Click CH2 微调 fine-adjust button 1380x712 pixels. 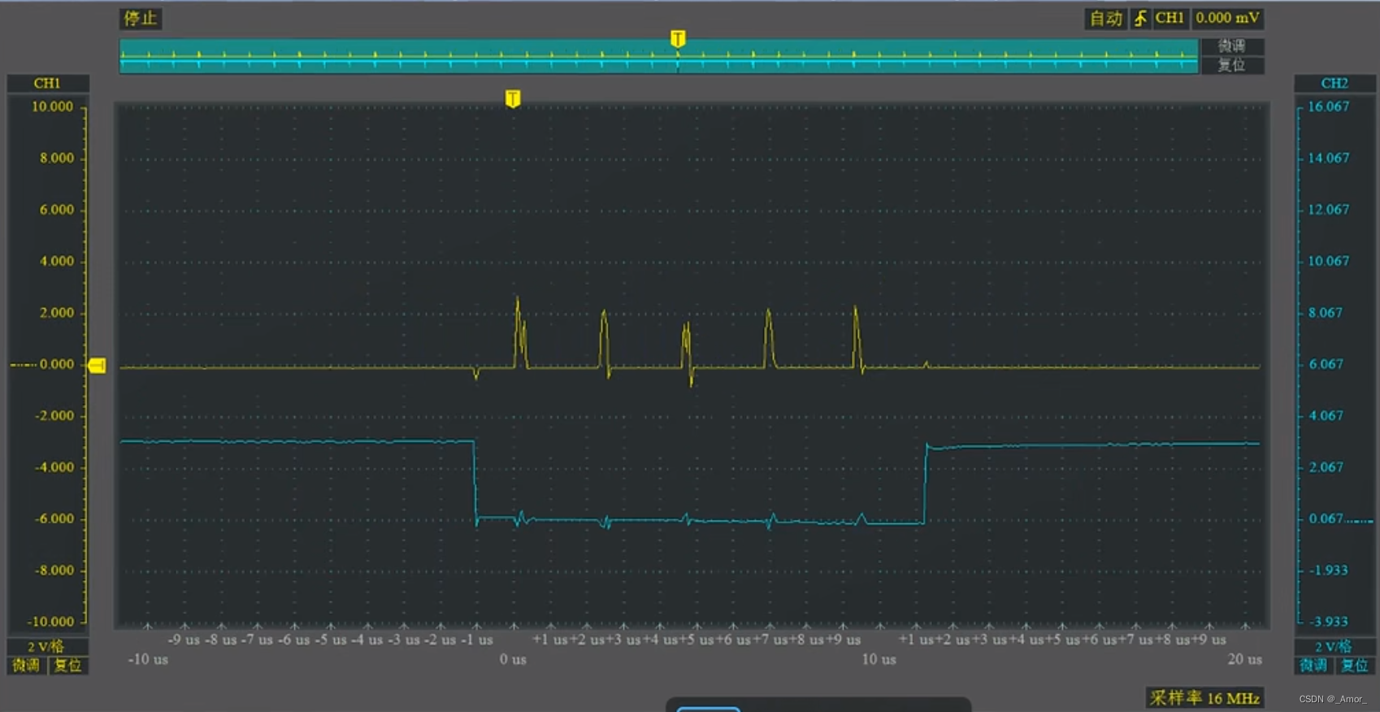(x=1313, y=666)
